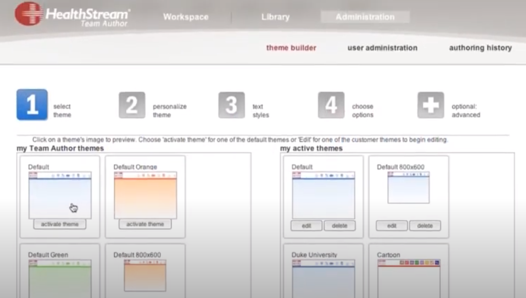Screen dimensions: 526x298
Task: Preview the Cartoon theme image
Action: pyautogui.click(x=409, y=278)
